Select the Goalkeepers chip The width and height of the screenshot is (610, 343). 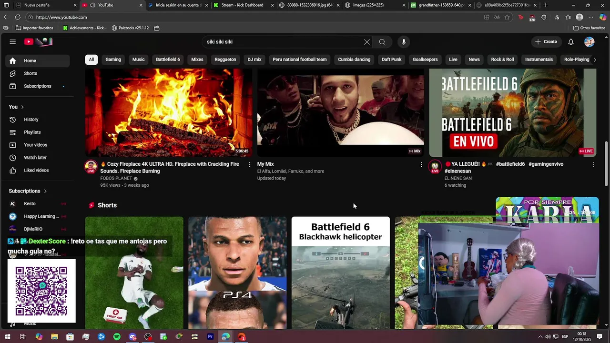coord(425,60)
